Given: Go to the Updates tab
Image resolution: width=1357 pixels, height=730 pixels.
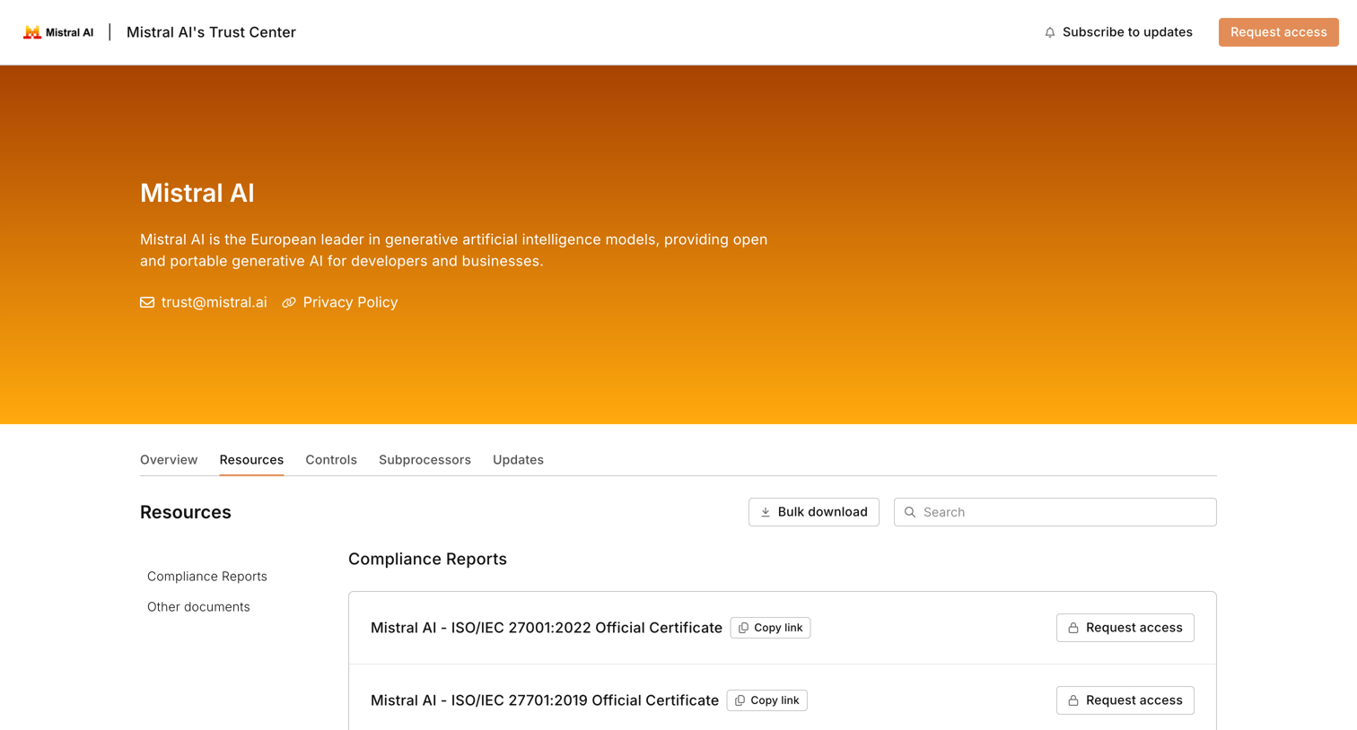Looking at the screenshot, I should pos(518,460).
